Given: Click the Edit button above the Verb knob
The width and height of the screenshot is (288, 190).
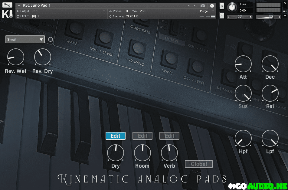Looking at the screenshot, I should point(169,136).
